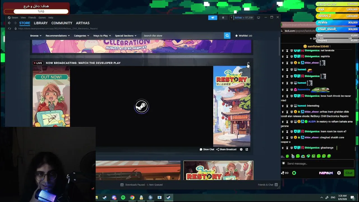
Task: Open Discord from the taskbar
Action: click(114, 198)
